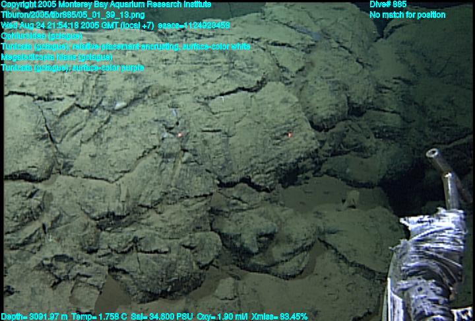Click the Sal PSU reading in the data line
The height and width of the screenshot is (321, 475).
[x=162, y=316]
